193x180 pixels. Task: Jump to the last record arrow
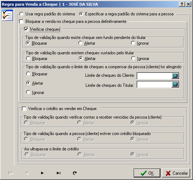coord(59,173)
